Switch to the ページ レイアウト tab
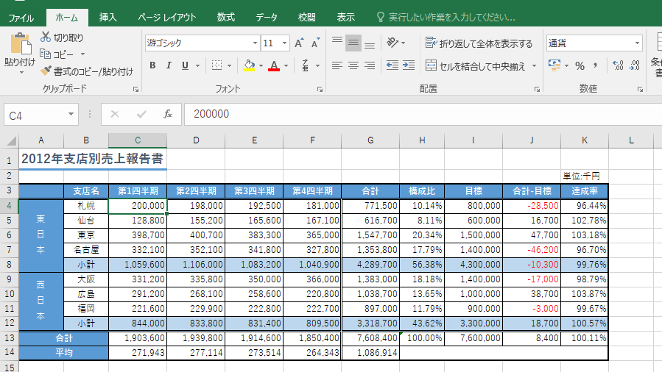Screen dimensions: 662x372 tap(167, 17)
